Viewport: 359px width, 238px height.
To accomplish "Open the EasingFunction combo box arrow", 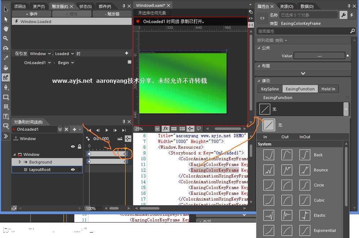I will [x=346, y=109].
